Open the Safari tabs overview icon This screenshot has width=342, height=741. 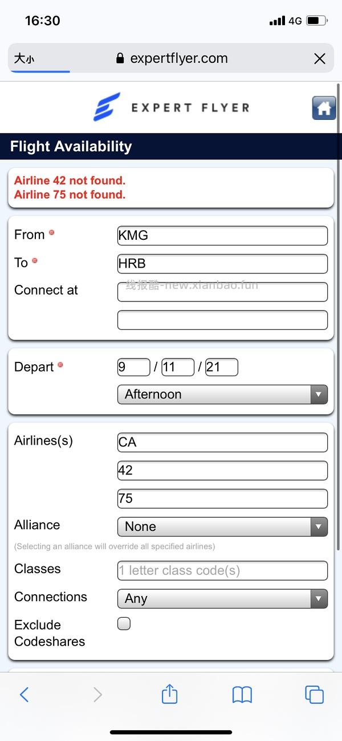(x=314, y=694)
